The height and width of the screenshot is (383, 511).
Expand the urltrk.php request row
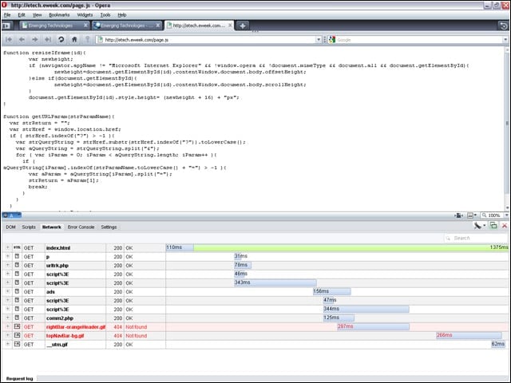[x=7, y=265]
